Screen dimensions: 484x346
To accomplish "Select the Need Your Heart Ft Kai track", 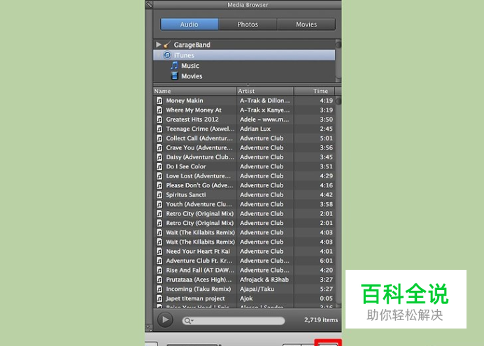I will point(198,252).
